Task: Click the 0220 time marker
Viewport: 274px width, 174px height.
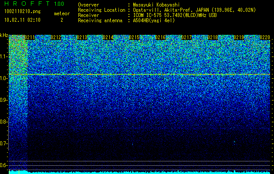Action: tap(265, 37)
